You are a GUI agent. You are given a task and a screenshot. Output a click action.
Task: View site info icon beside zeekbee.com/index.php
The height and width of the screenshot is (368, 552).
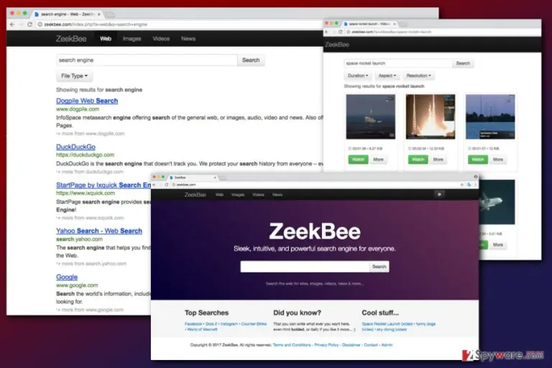pos(40,24)
